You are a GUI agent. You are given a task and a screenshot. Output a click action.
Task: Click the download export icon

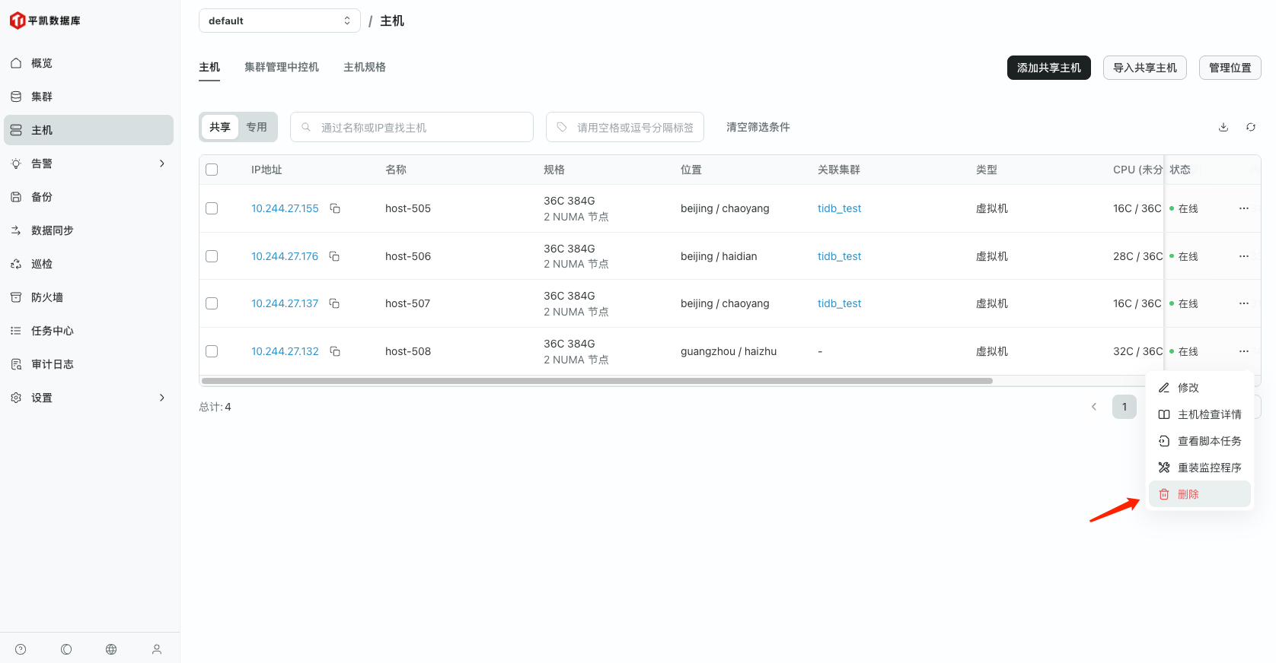click(x=1223, y=127)
